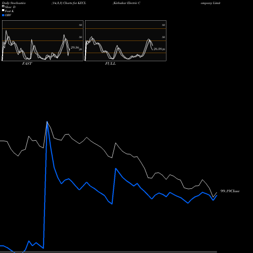
Task: Click the 'FULL' stochastic chart caption
Action: tap(110, 64)
